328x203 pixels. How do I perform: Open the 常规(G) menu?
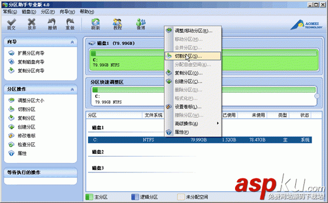[10, 11]
